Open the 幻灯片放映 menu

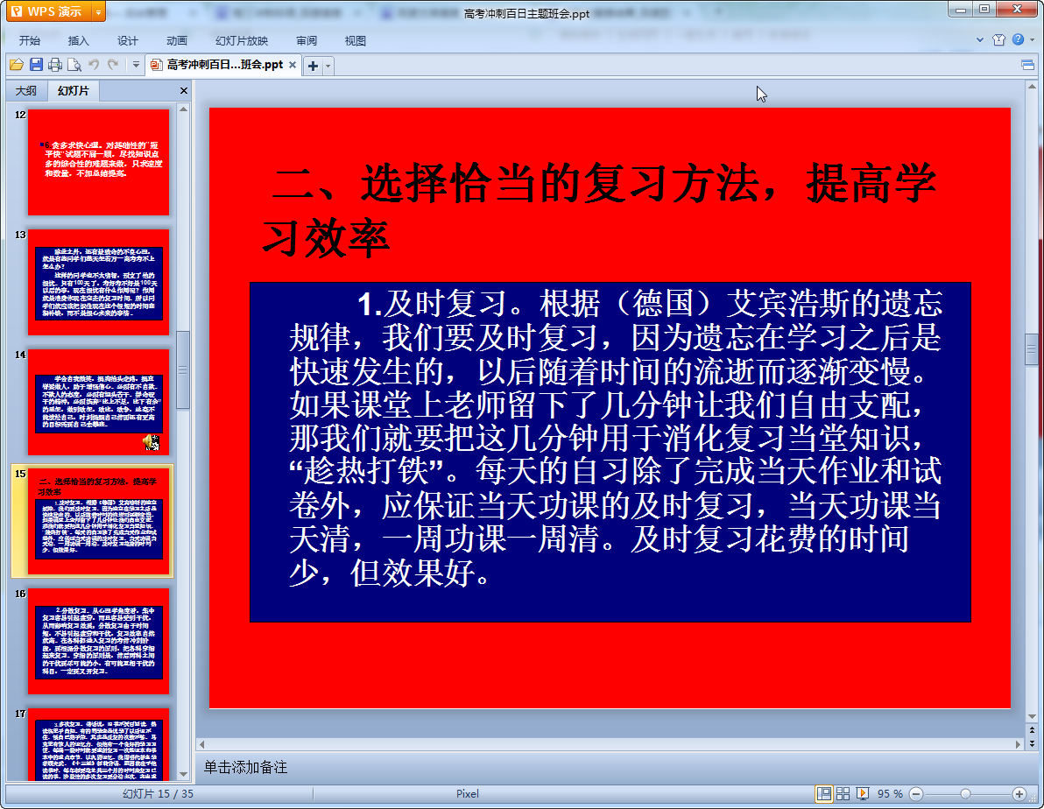[x=242, y=40]
